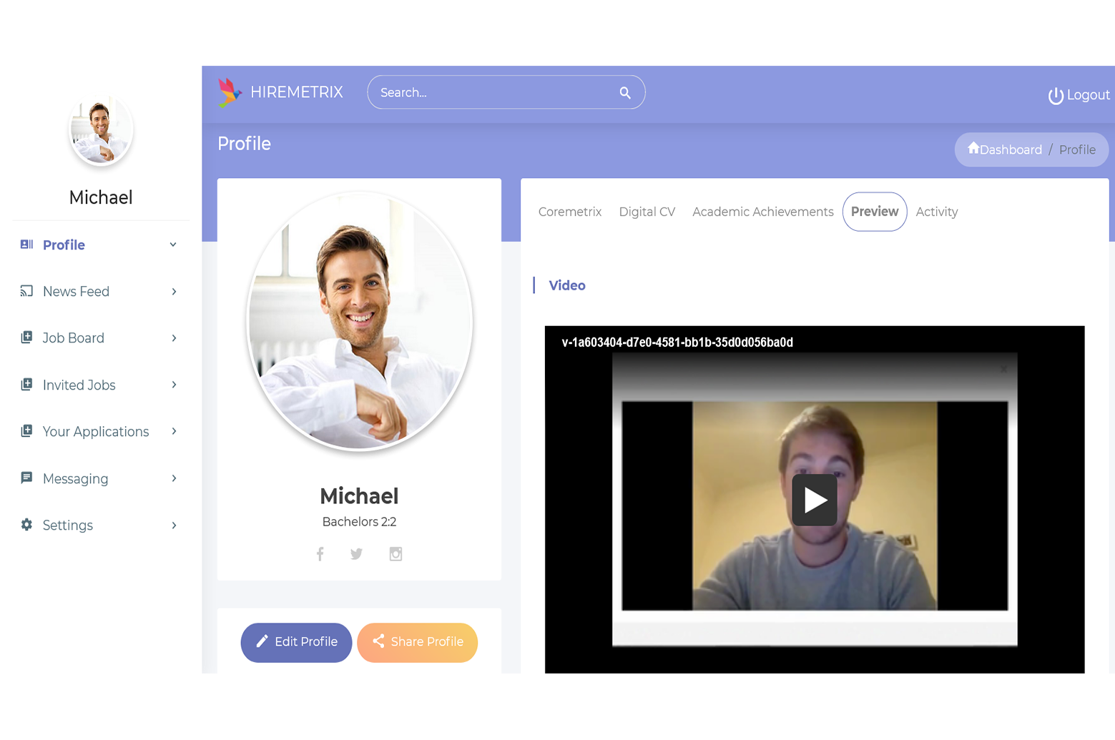The image size is (1115, 740).
Task: Click the Video section heading
Action: pyautogui.click(x=567, y=285)
